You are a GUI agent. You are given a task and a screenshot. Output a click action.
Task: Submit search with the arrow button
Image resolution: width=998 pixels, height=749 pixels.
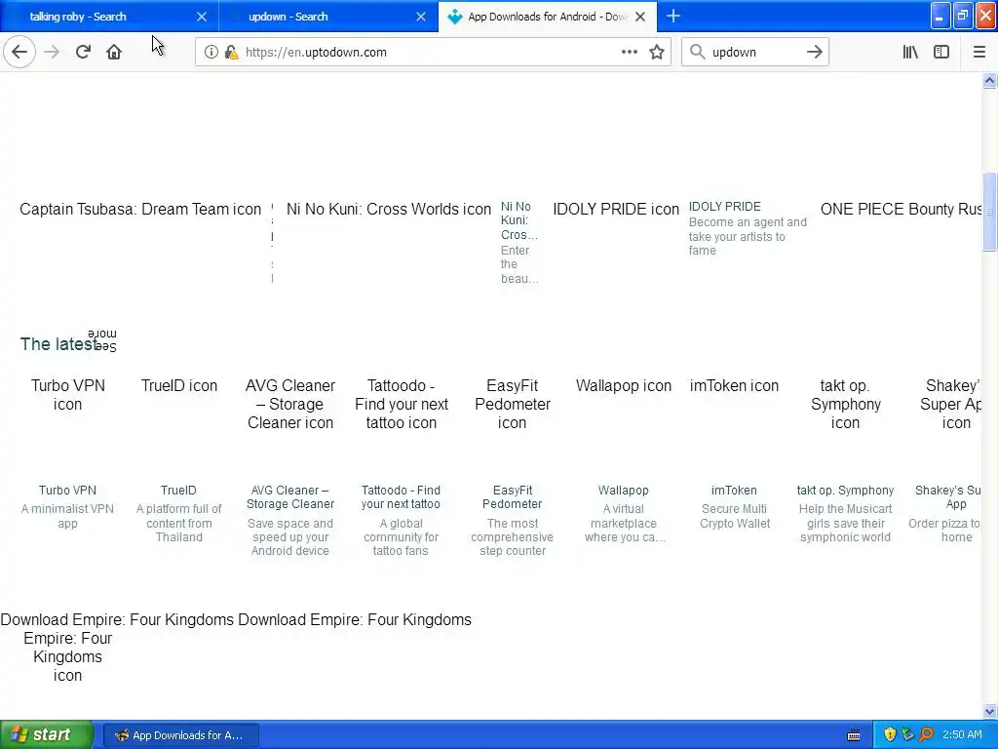tap(815, 52)
